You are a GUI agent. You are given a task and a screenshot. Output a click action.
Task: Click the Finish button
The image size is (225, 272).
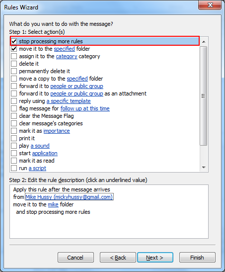tap(197, 258)
